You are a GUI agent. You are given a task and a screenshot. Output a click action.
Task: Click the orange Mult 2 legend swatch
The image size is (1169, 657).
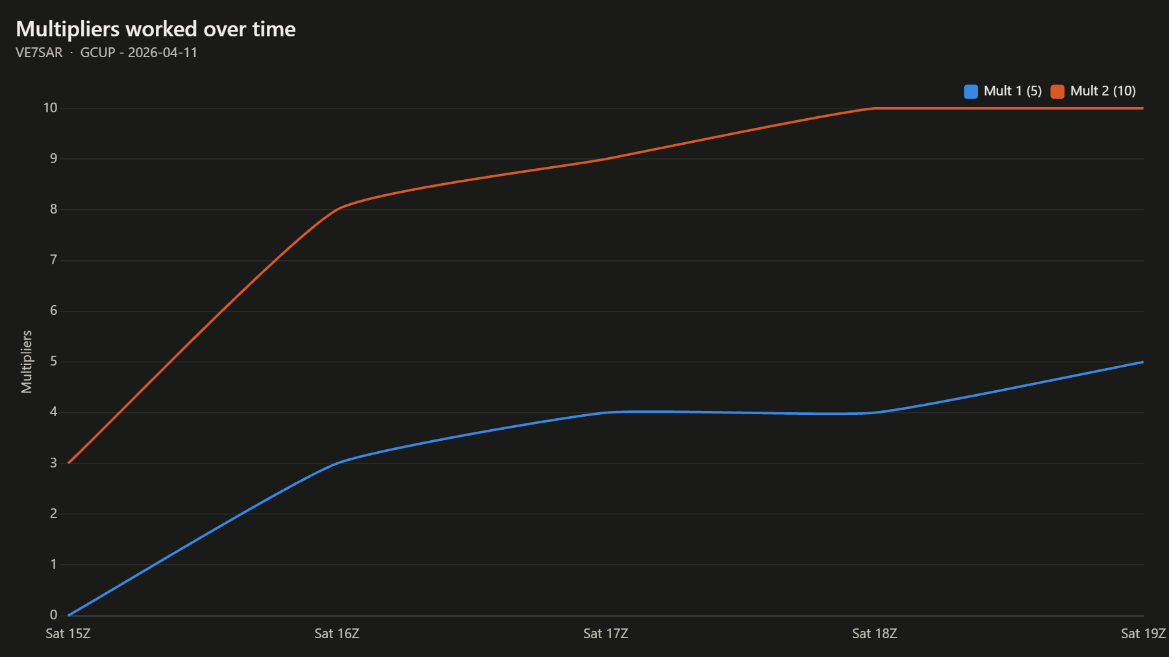pyautogui.click(x=1057, y=92)
